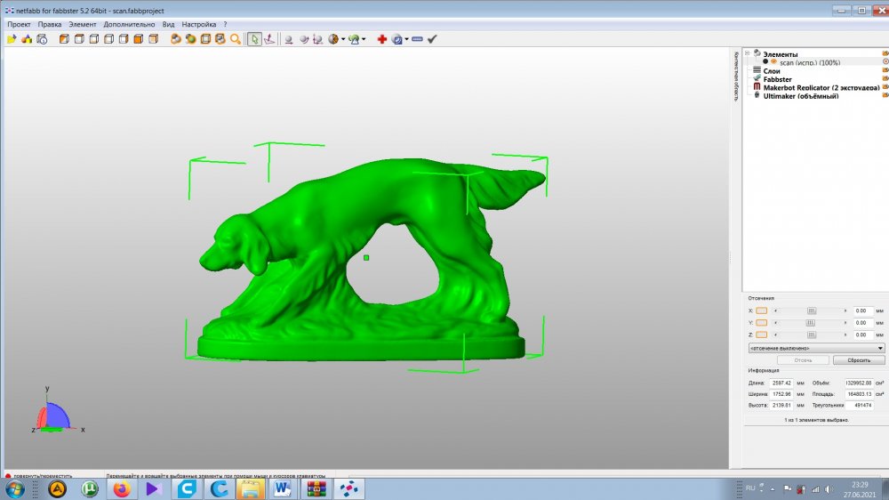Open the Проект menu
This screenshot has width=889, height=500.
(x=19, y=24)
